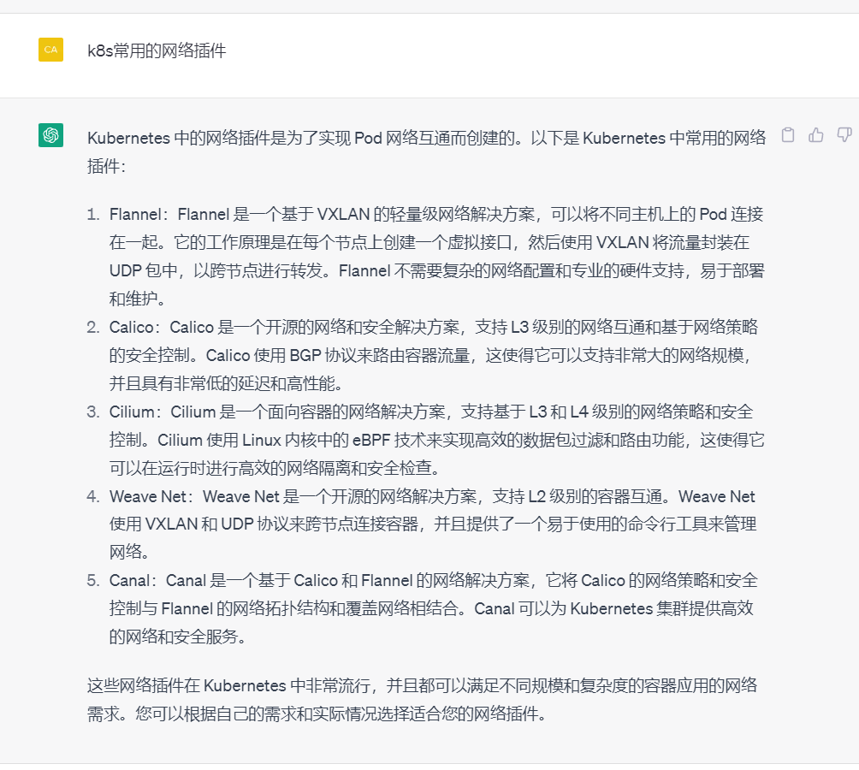859x770 pixels.
Task: Click list item 2 label 'Calico:'
Action: coord(135,327)
